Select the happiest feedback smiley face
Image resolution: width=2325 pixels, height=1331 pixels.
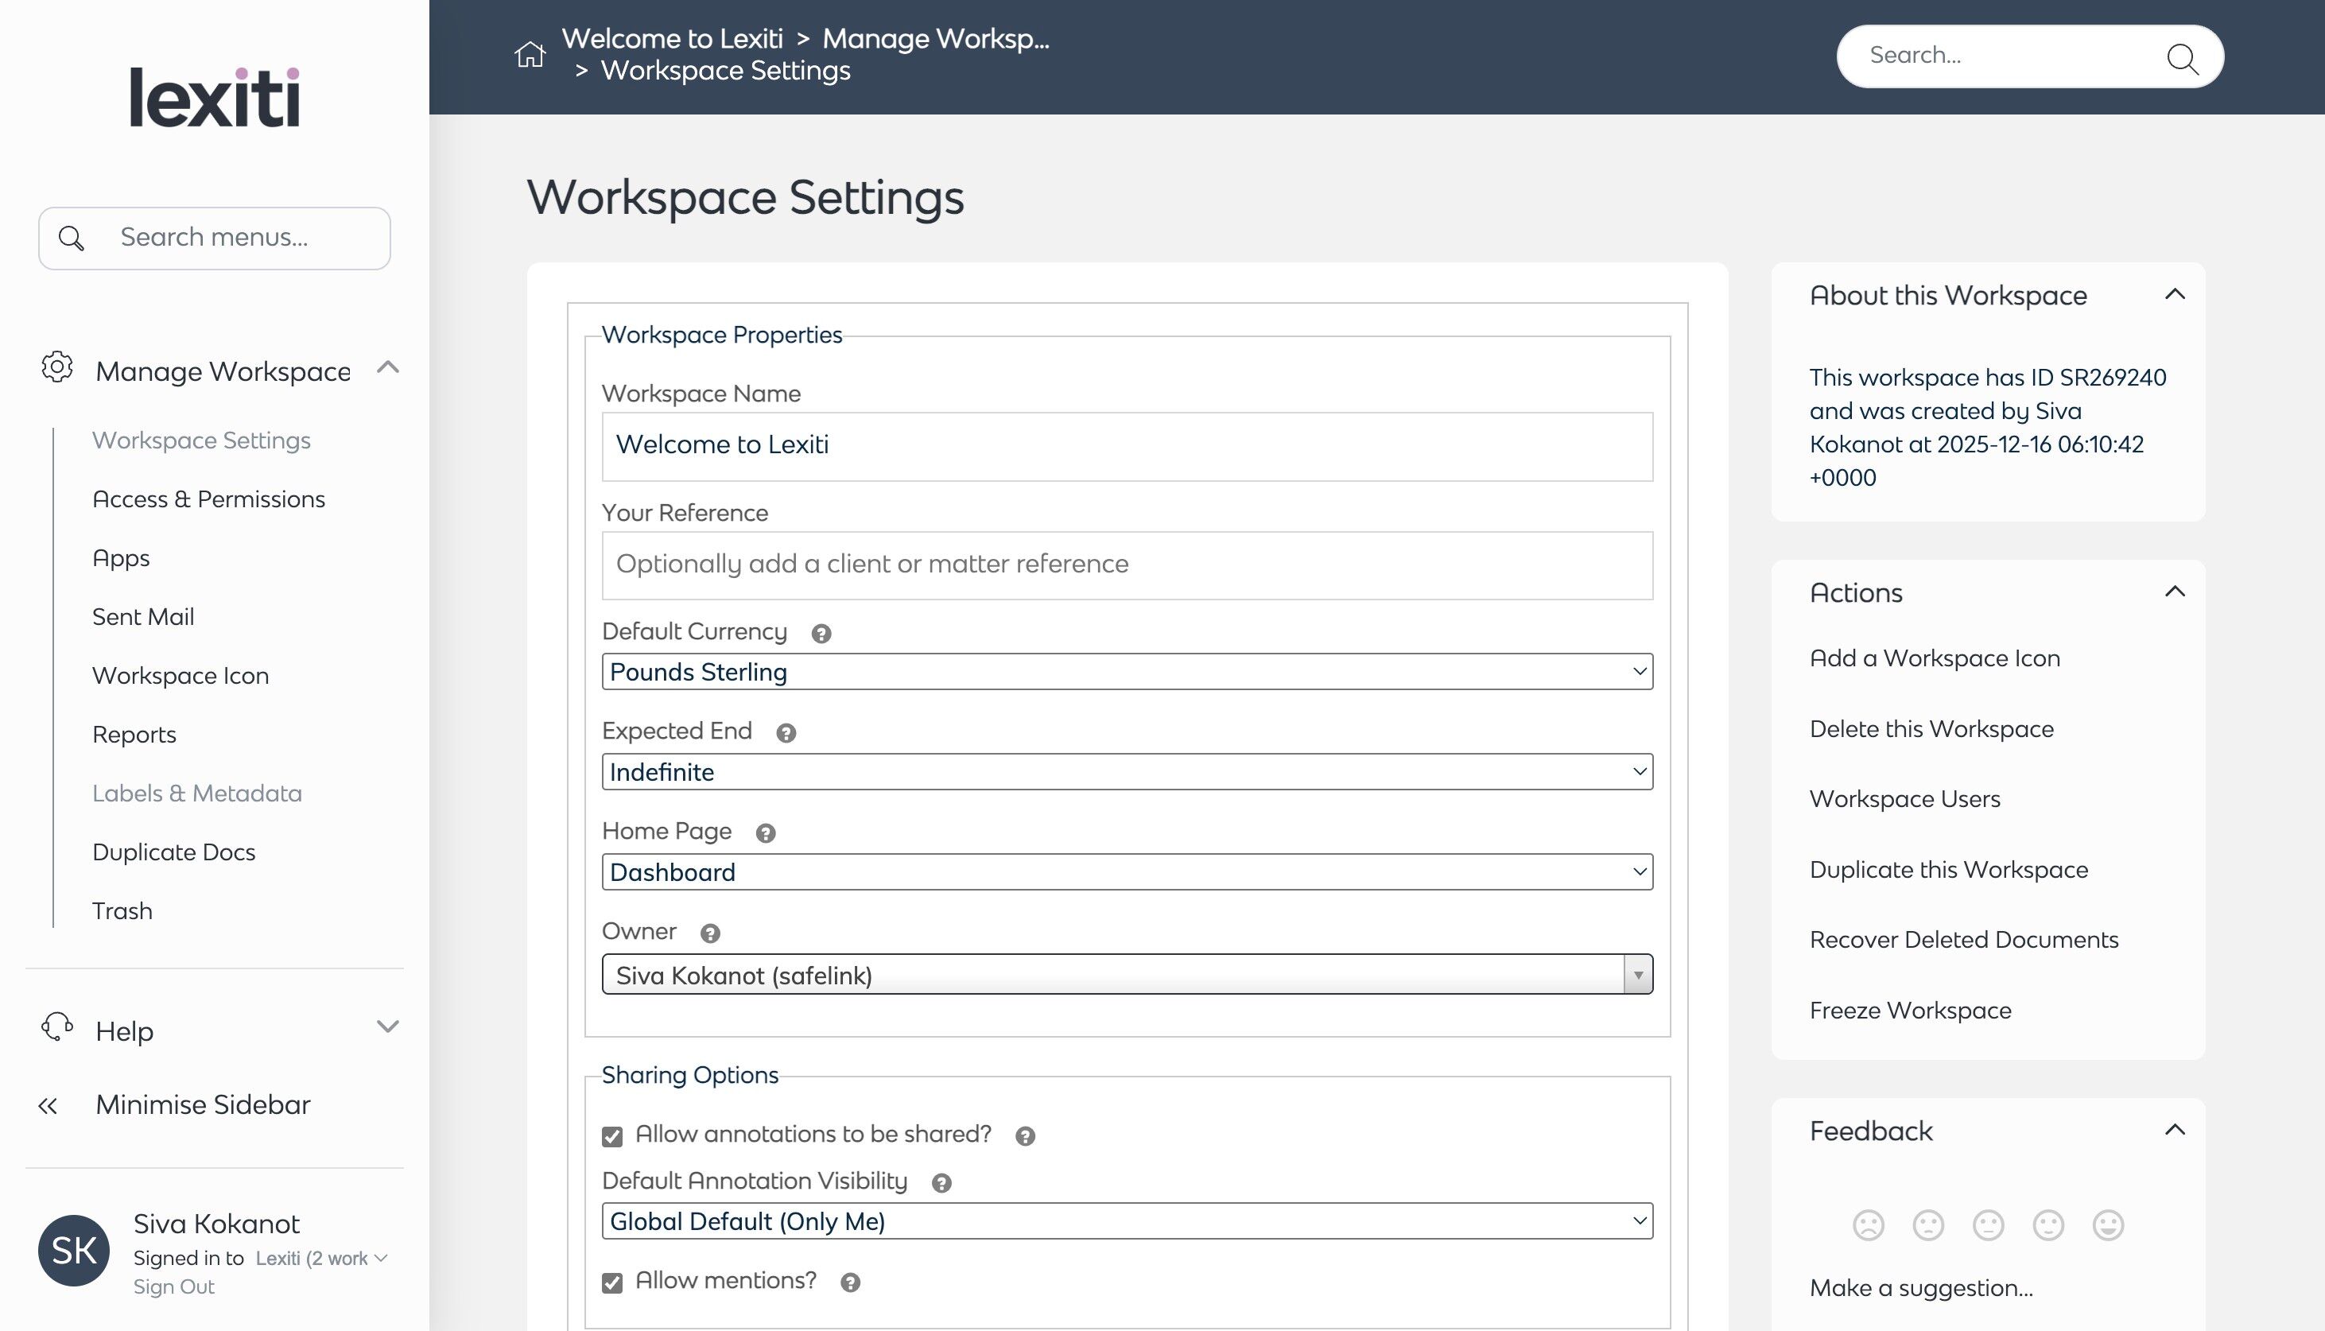coord(2107,1225)
